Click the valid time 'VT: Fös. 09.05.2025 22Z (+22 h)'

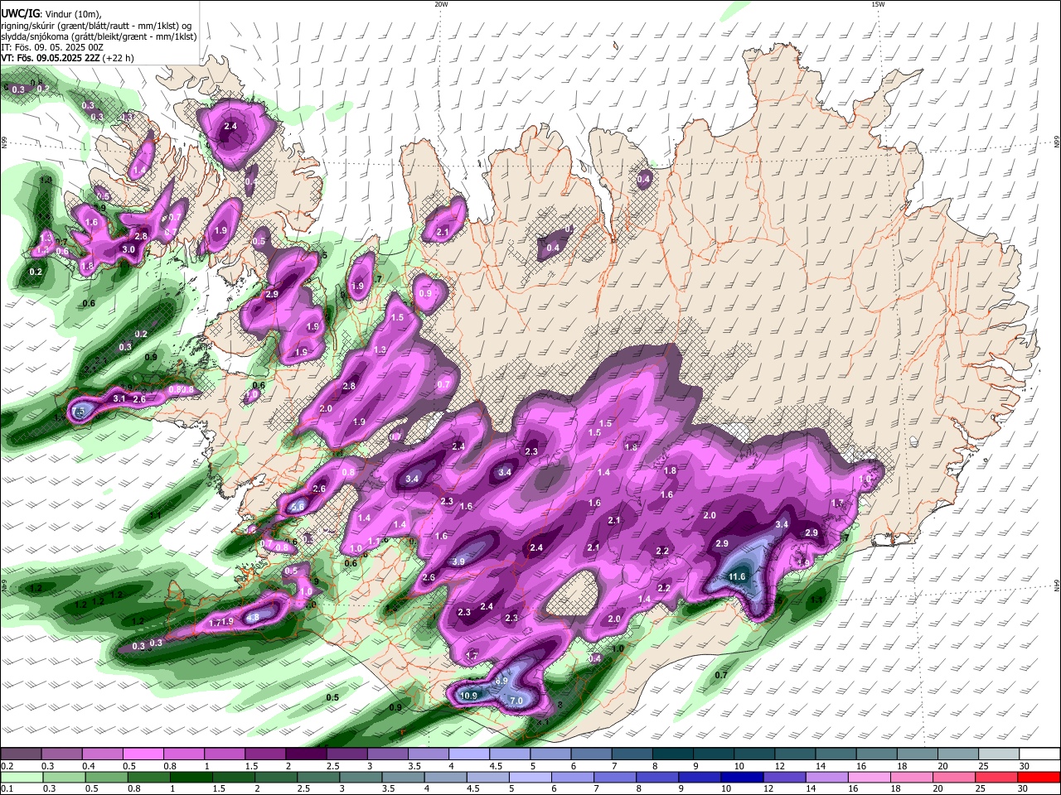pos(68,59)
